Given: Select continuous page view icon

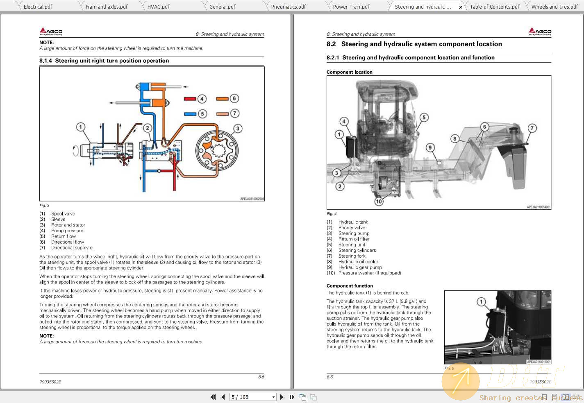Looking at the screenshot, I should 555,397.
